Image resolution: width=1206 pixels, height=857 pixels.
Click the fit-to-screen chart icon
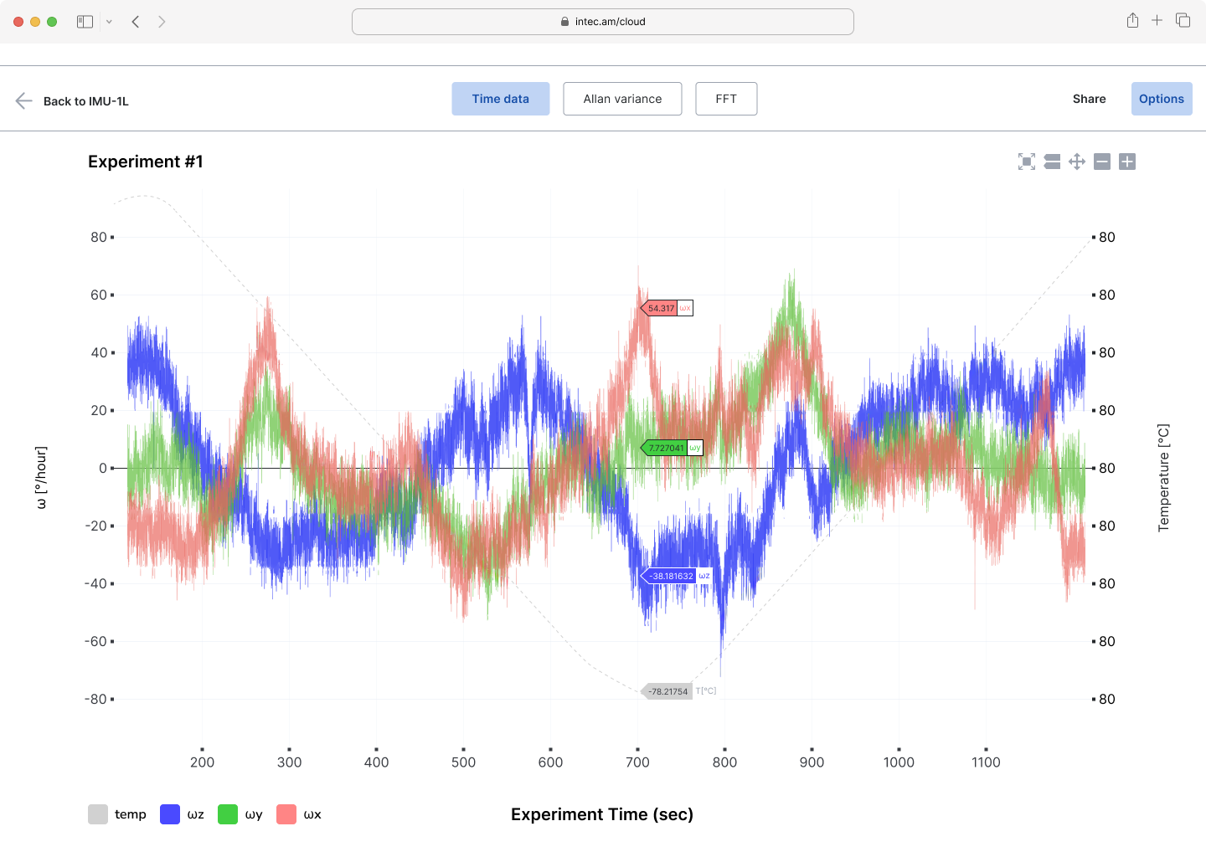pos(1027,162)
